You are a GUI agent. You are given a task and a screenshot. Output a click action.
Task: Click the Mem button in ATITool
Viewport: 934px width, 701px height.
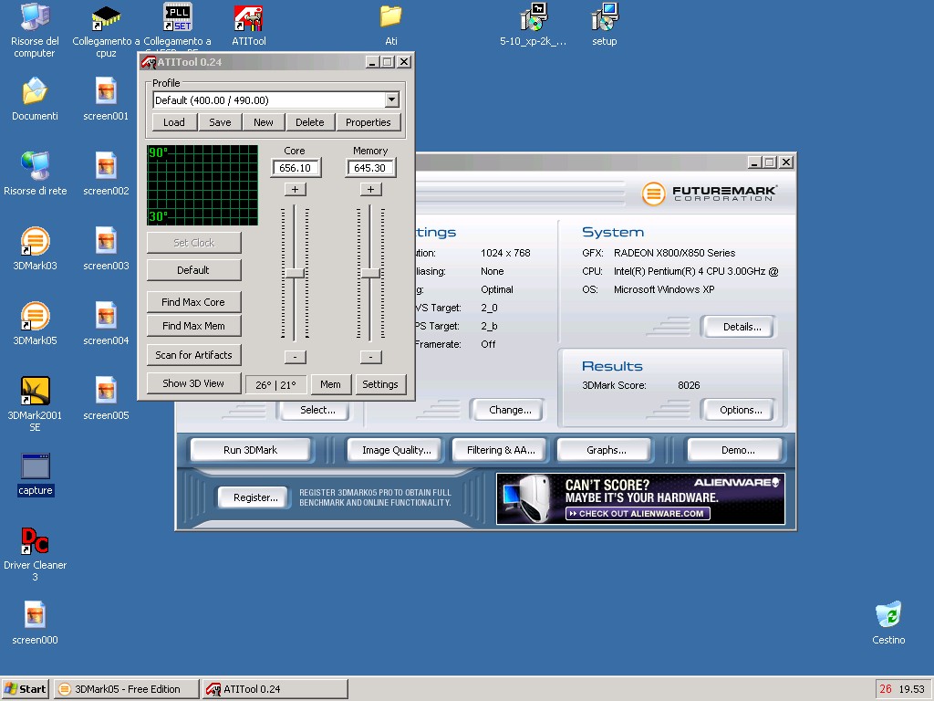tap(330, 384)
